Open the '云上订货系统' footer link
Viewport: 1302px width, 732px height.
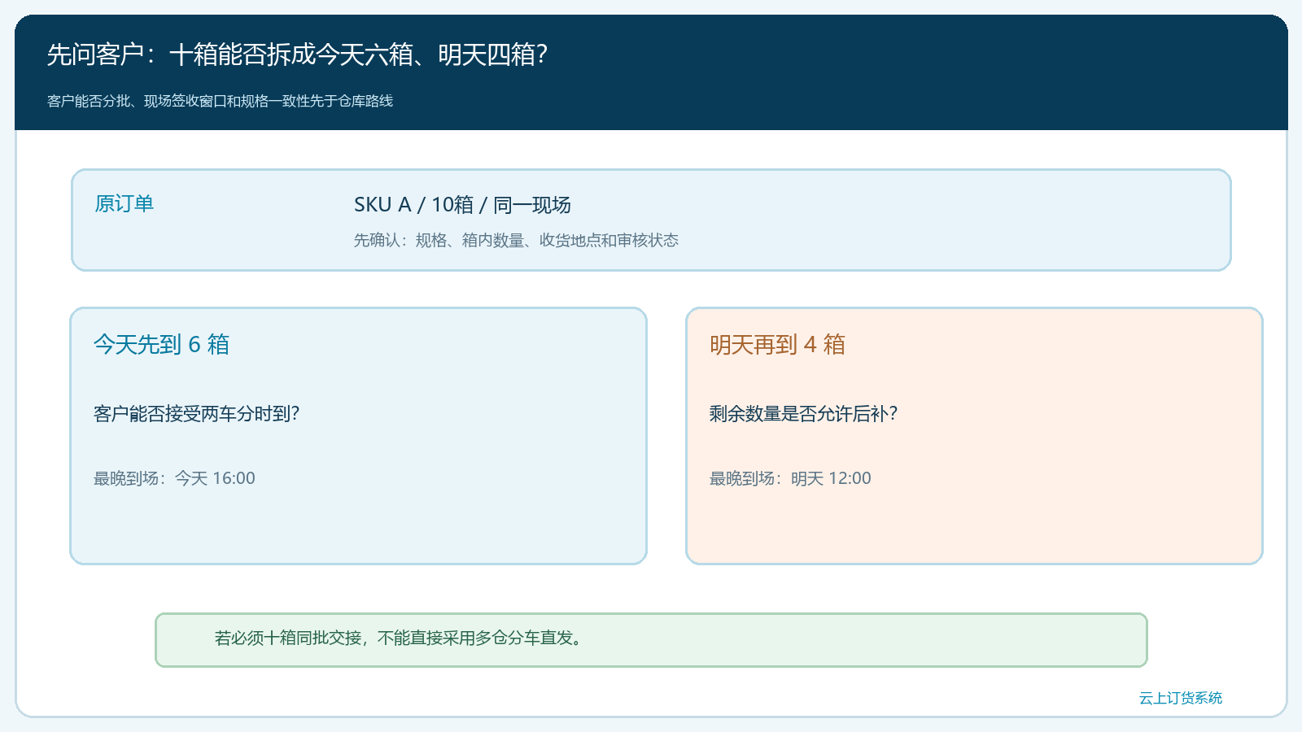click(1180, 698)
